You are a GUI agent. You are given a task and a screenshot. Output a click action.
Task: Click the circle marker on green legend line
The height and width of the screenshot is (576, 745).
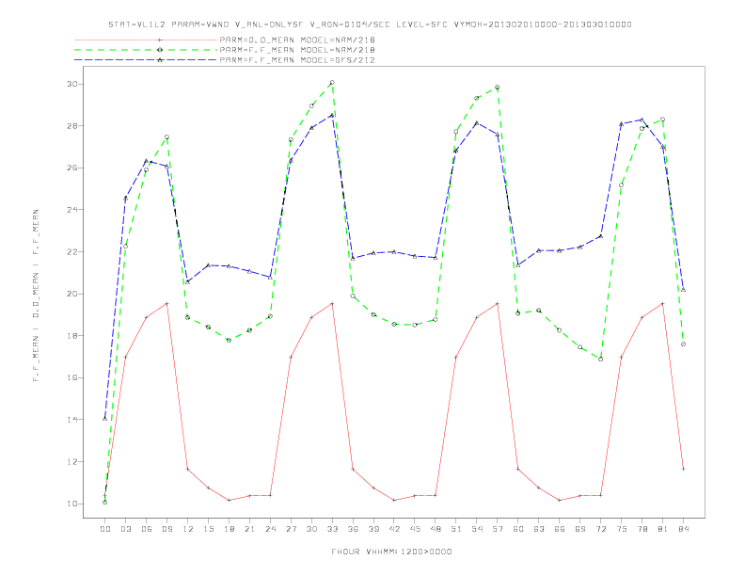click(x=160, y=50)
